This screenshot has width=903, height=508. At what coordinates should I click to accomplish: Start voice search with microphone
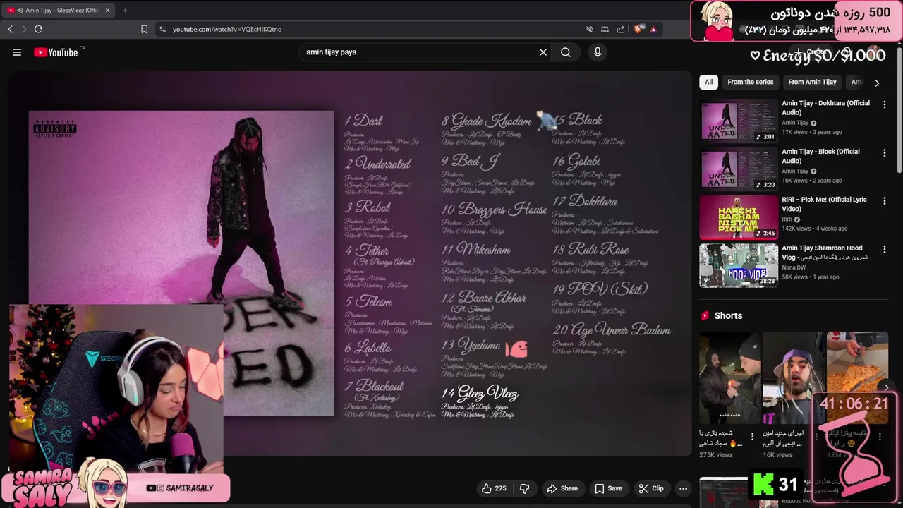coord(598,52)
